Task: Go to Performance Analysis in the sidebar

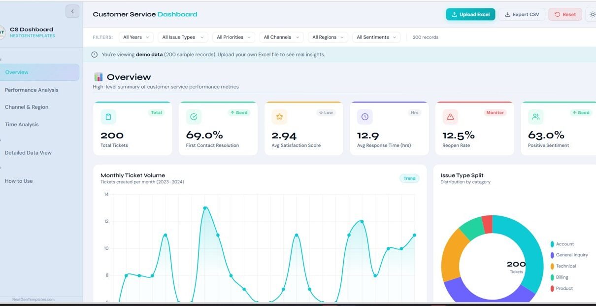Action: pos(32,90)
